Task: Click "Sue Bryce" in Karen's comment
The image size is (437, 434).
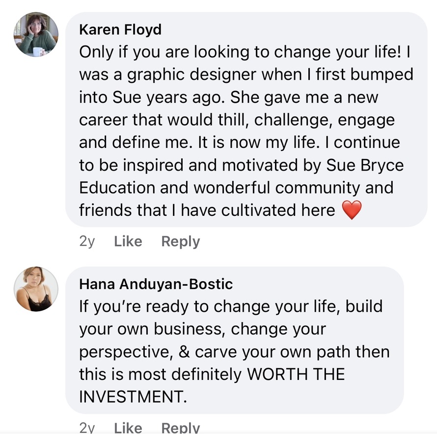Action: point(365,165)
